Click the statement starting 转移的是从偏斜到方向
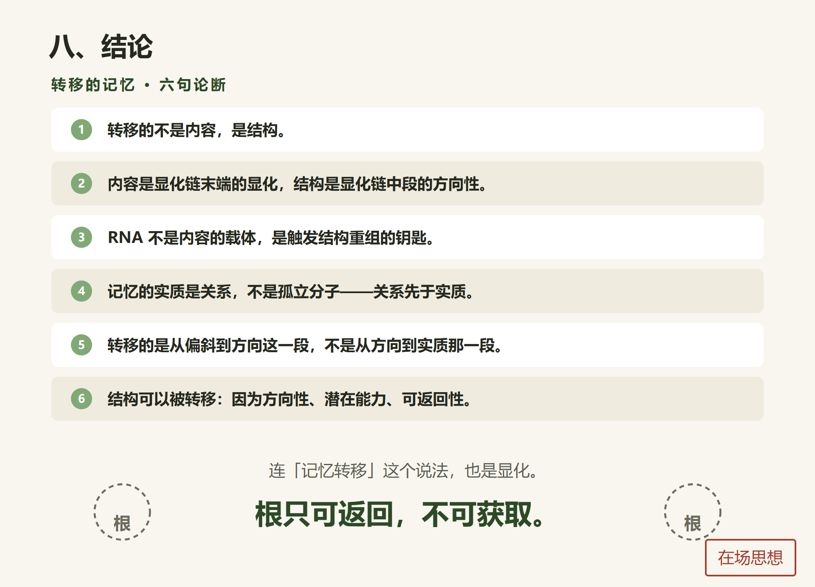Image resolution: width=815 pixels, height=587 pixels. click(x=305, y=346)
